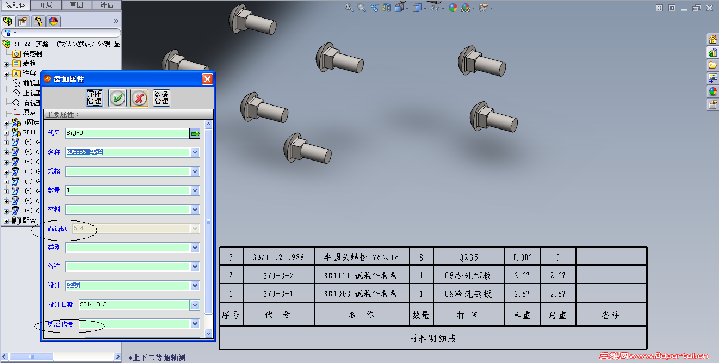Open the Design Library task pane
This screenshot has height=363, width=719.
tap(712, 52)
